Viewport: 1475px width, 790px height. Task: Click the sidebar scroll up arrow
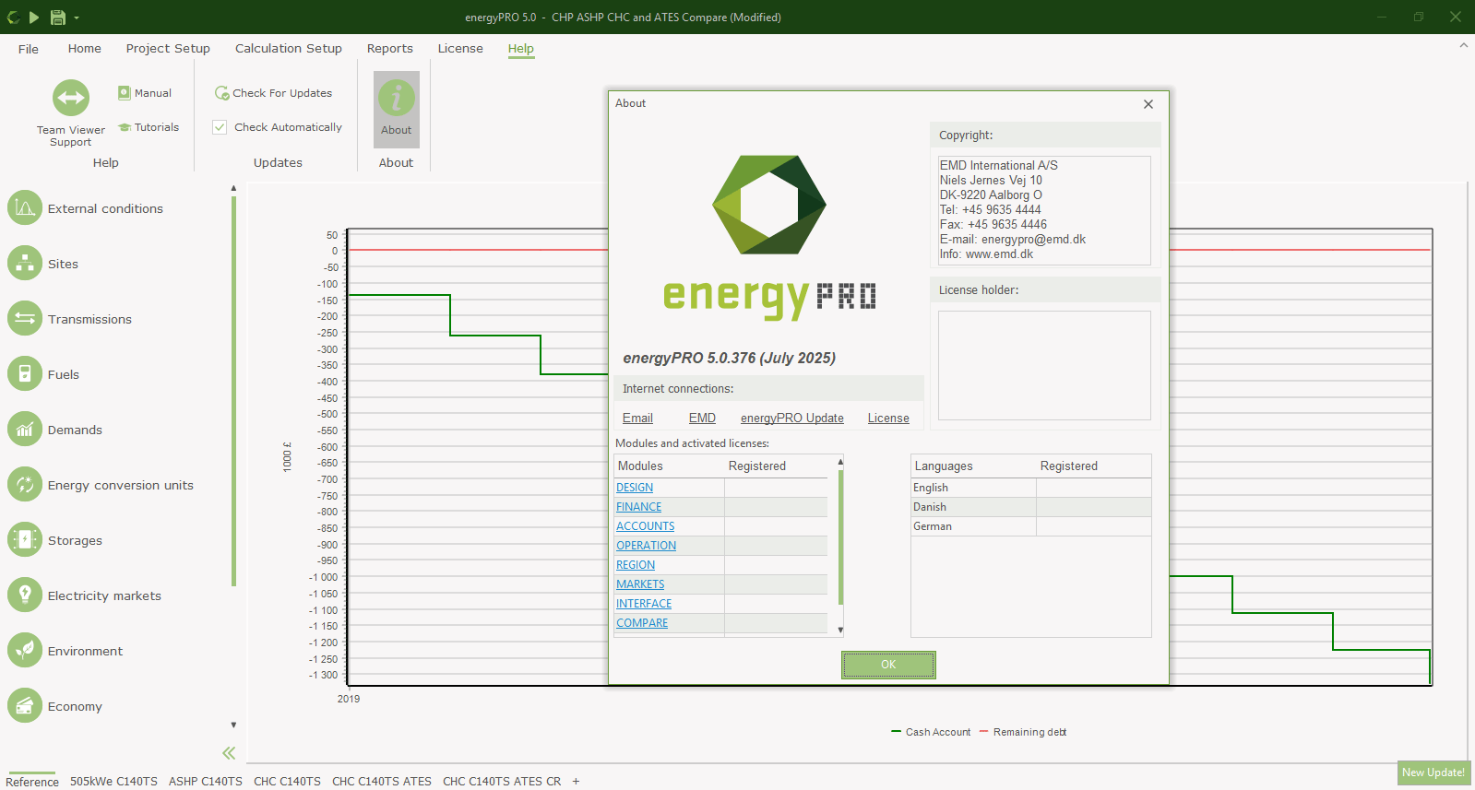click(x=233, y=188)
